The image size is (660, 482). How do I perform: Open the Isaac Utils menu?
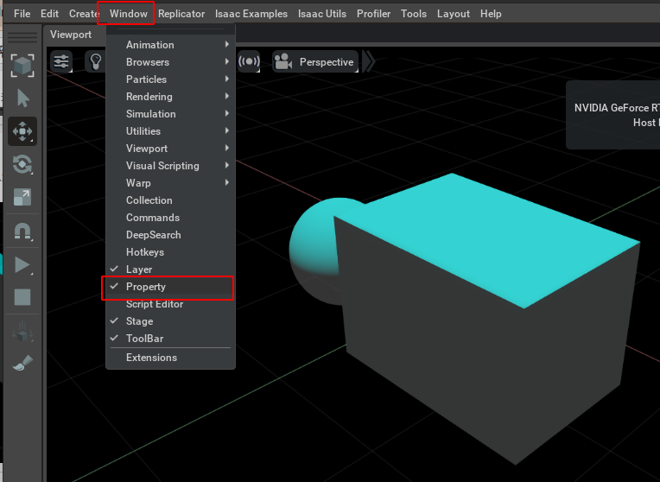(322, 14)
